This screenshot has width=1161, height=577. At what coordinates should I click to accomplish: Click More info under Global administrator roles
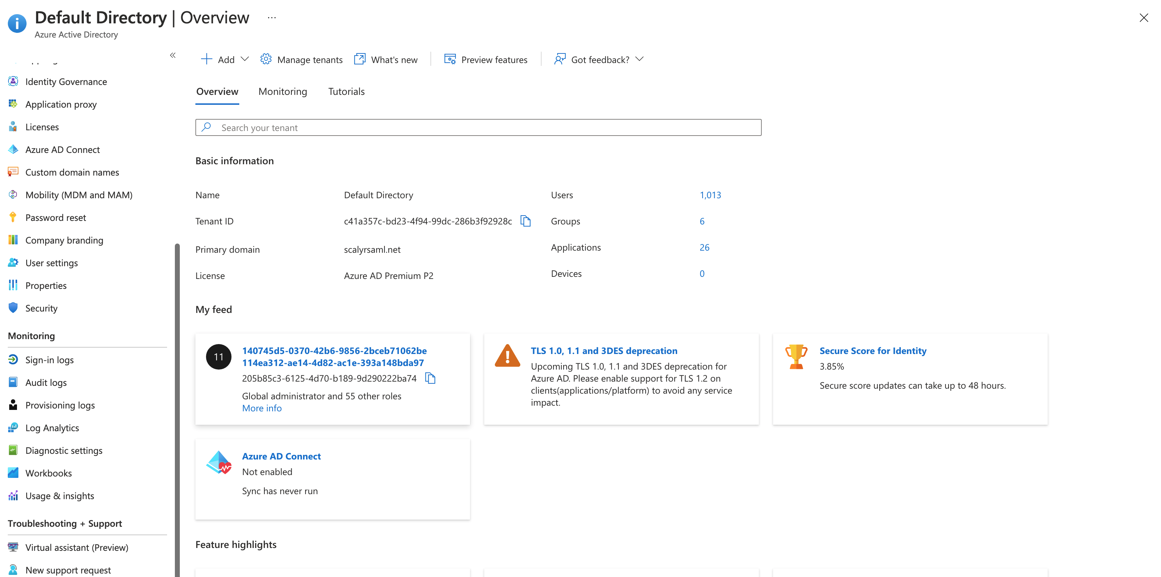262,408
